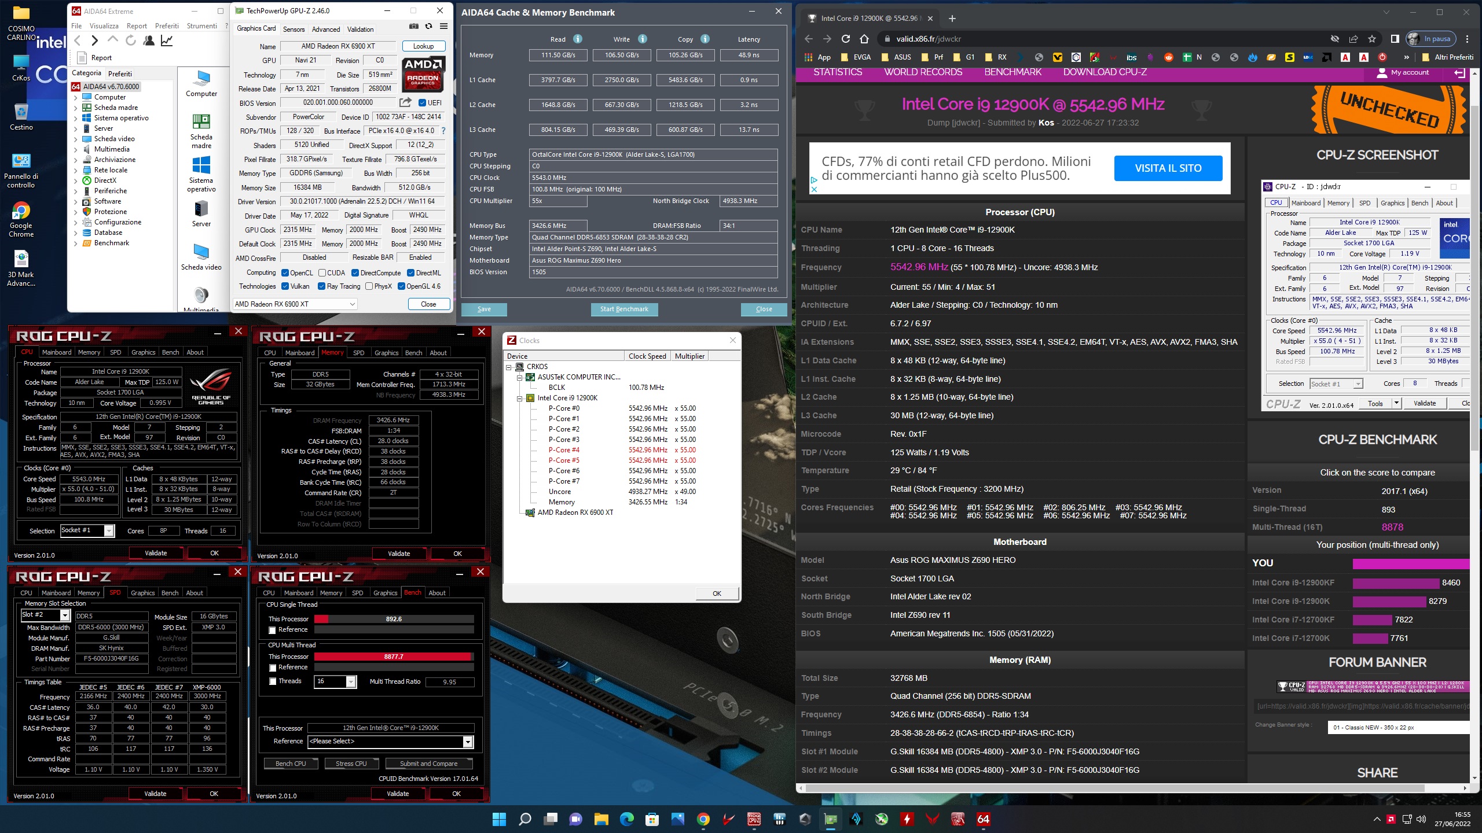
Task: Enable Threads checkbox in ROG CPU-Z Bench
Action: point(272,681)
